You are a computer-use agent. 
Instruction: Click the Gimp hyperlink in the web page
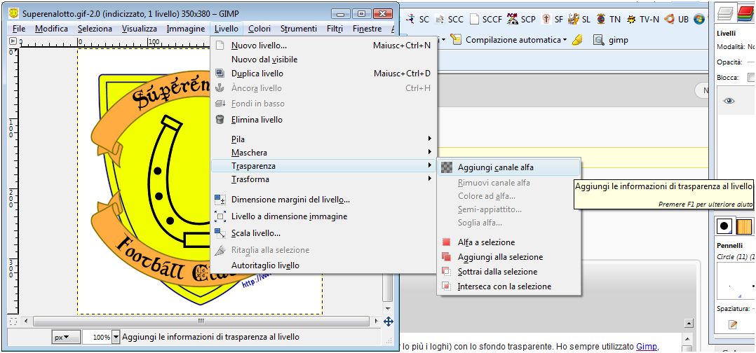[x=647, y=347]
